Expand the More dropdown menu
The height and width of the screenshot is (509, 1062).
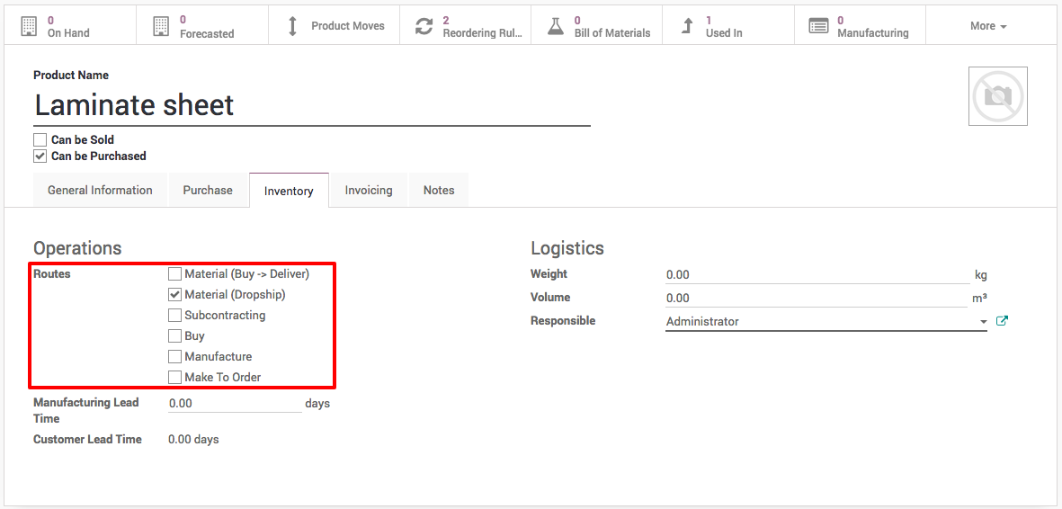987,26
